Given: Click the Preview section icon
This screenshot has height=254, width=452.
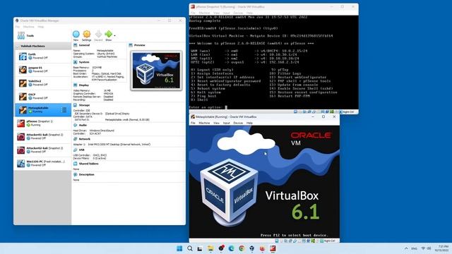Looking at the screenshot, I should coord(131,45).
